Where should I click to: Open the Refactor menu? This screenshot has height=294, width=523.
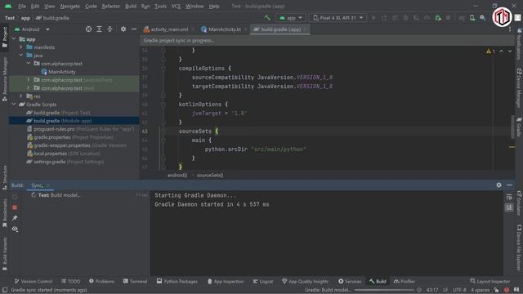111,6
